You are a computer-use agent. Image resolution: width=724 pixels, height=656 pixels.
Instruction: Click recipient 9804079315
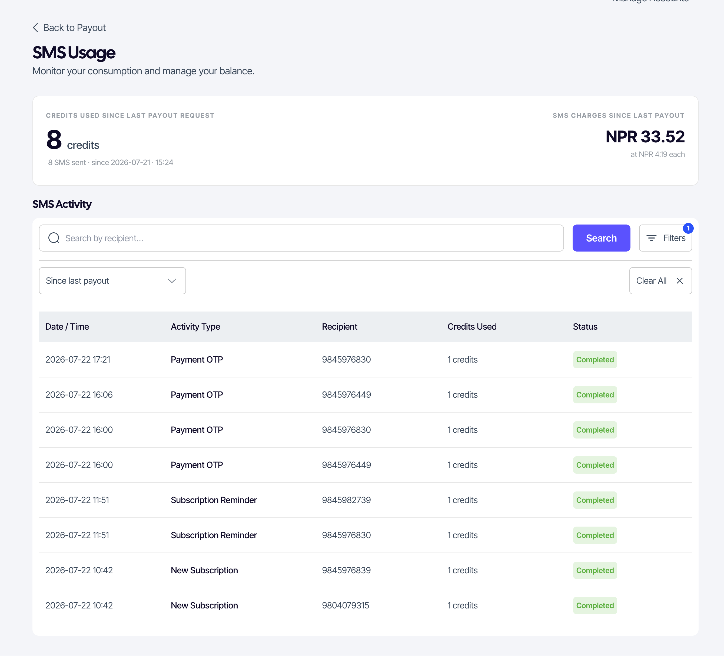(345, 605)
